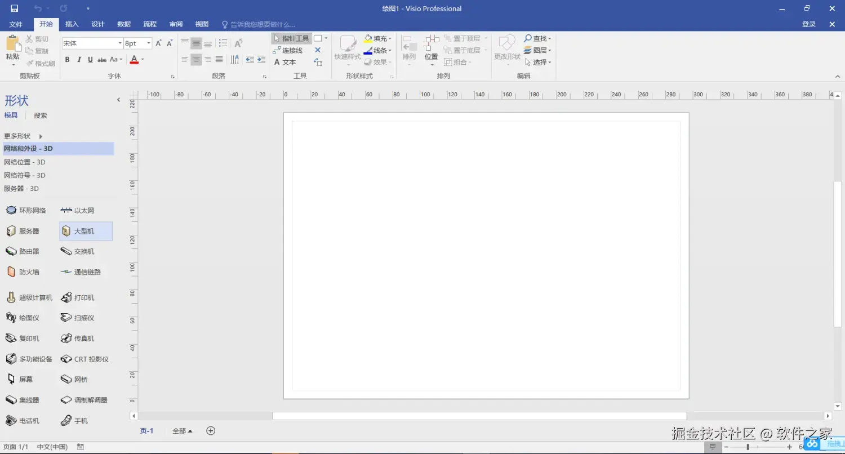The height and width of the screenshot is (454, 845).
Task: Decrease font size with smaller A icon
Action: point(169,43)
